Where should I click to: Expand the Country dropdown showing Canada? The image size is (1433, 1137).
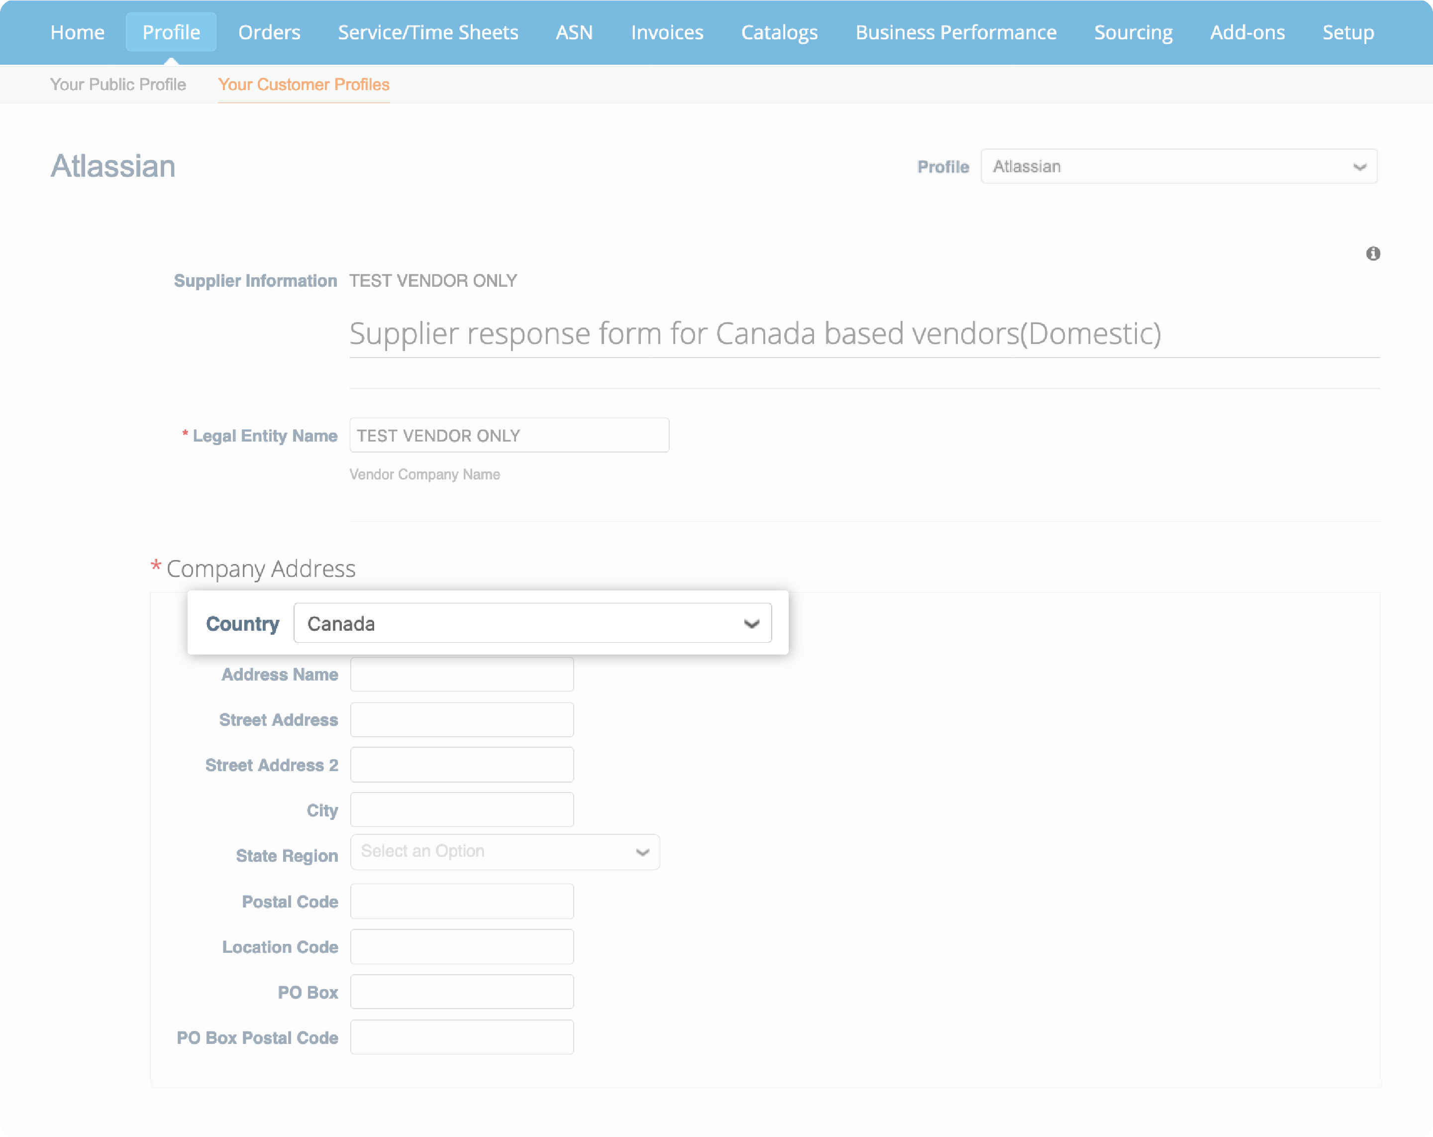click(754, 623)
